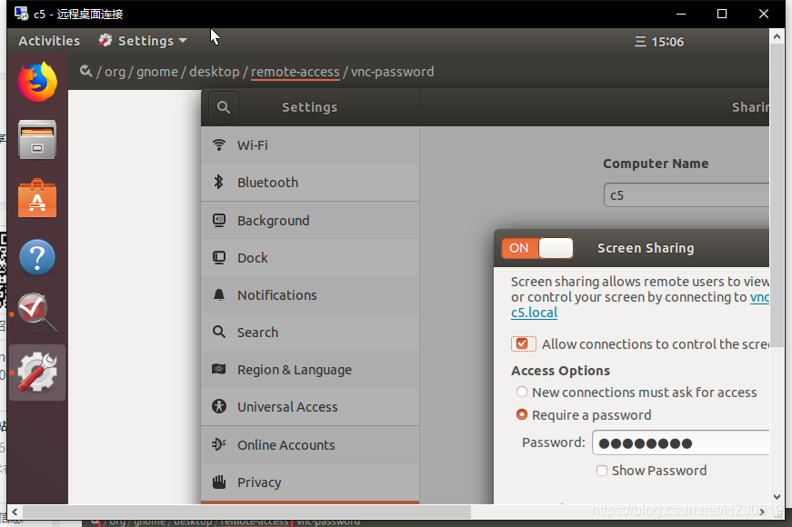Open the Help dock icon
Image resolution: width=792 pixels, height=527 pixels.
click(x=37, y=257)
